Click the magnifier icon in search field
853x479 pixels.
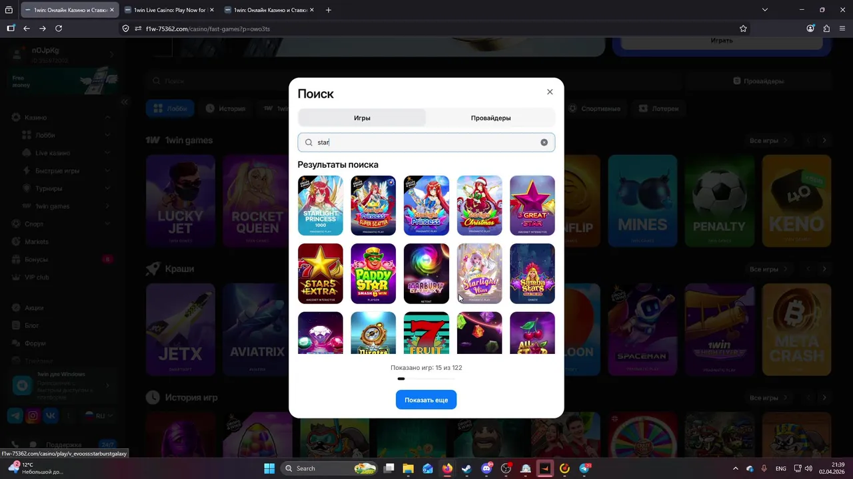(x=309, y=142)
